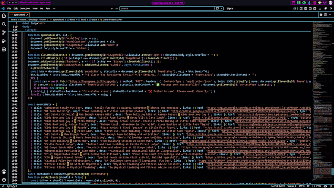The image size is (334, 188).
Task: Toggle the circular icon in the editor tab toolbar
Action: (321, 15)
